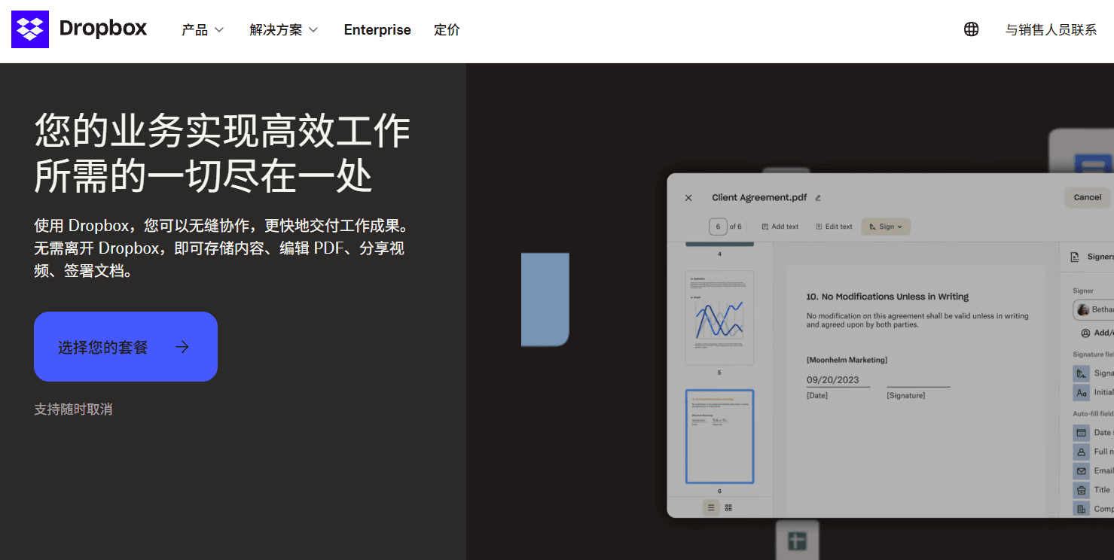Select the highlighted page 6 thumbnail
The image size is (1114, 560).
719,437
